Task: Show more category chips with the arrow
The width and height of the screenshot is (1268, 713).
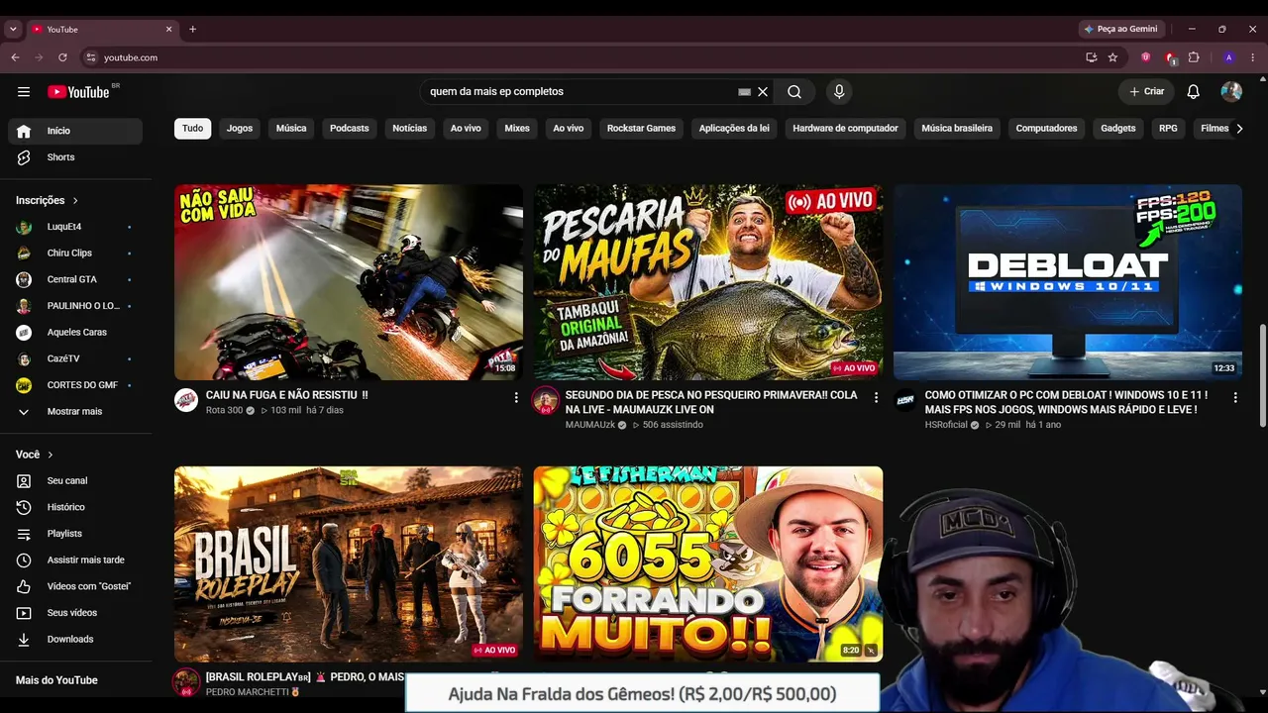Action: [x=1239, y=128]
